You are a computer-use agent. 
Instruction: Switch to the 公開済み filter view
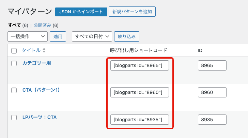pyautogui.click(x=43, y=25)
